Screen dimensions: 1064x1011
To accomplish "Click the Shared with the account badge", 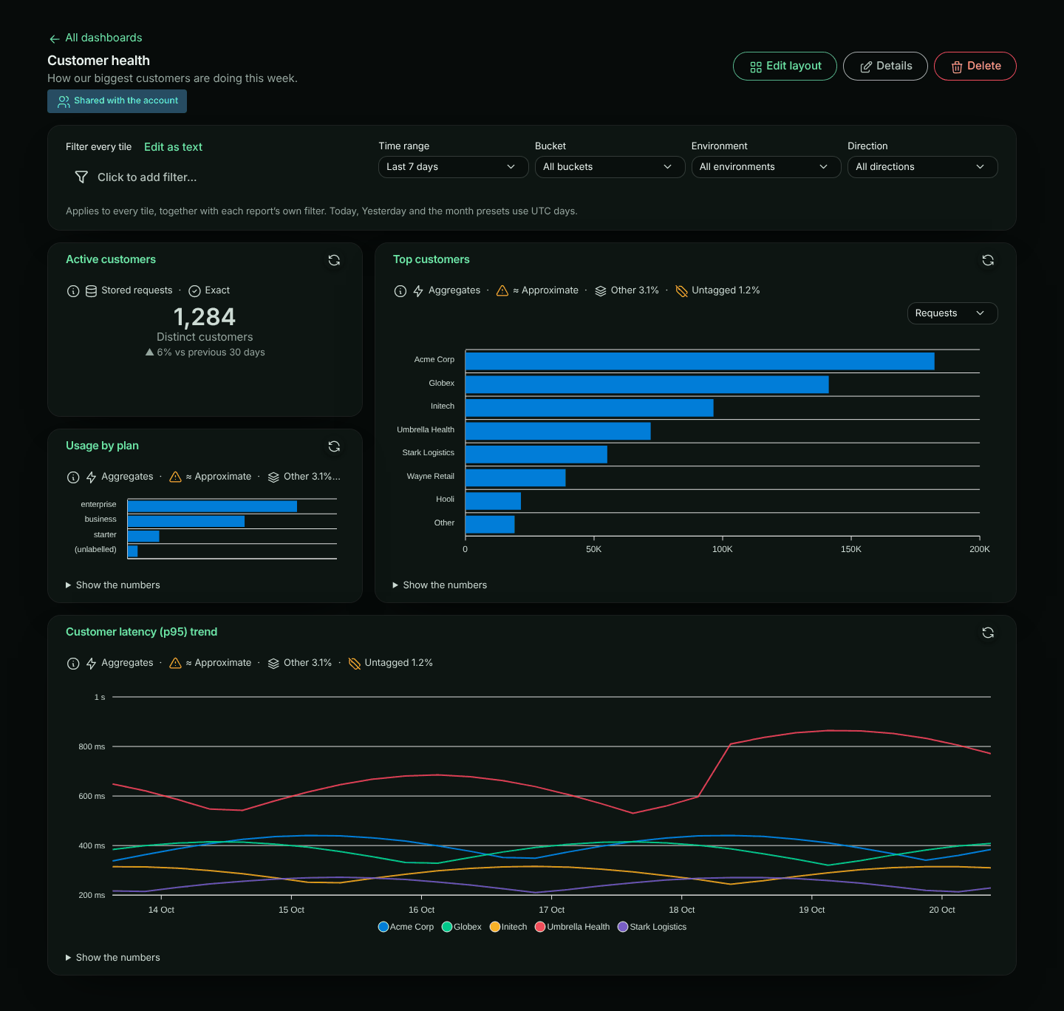I will pos(117,101).
